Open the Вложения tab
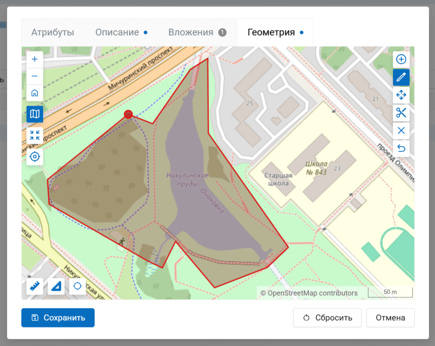 click(x=197, y=32)
